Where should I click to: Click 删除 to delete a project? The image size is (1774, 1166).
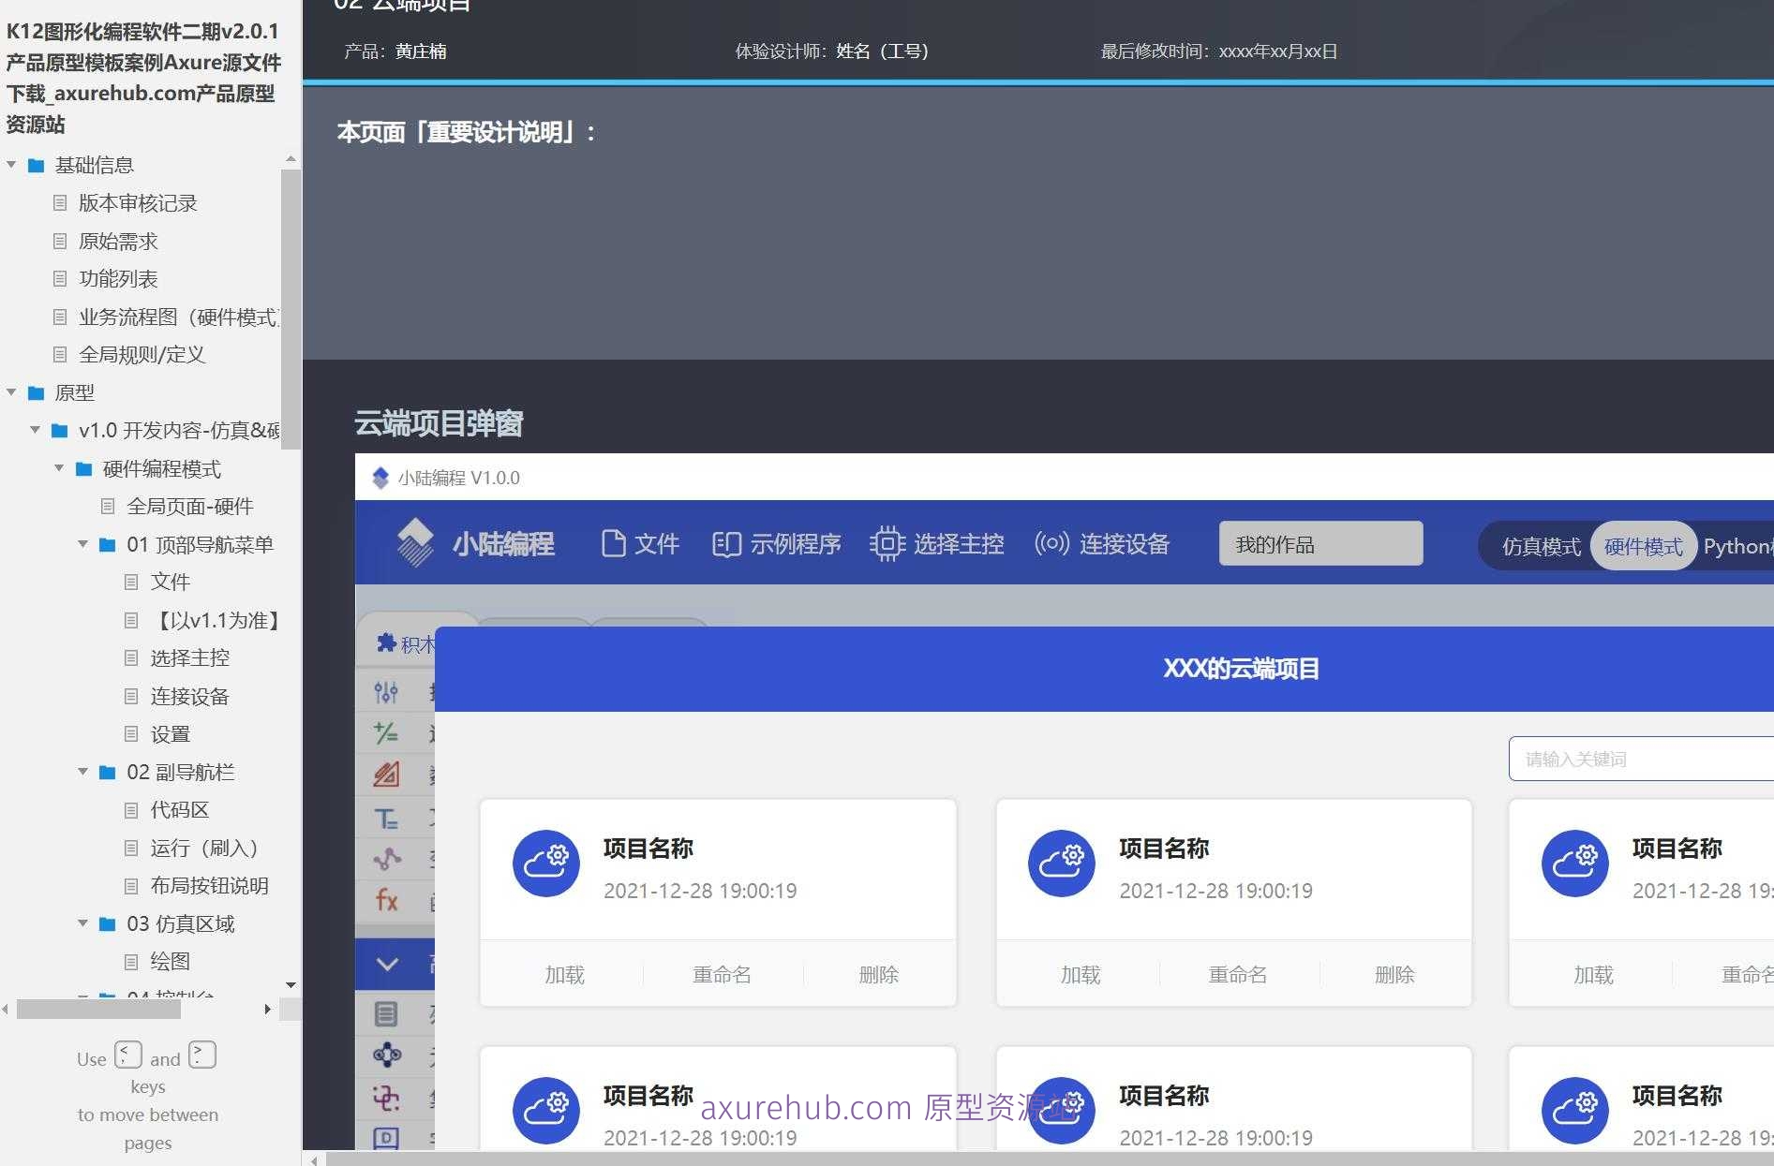(879, 974)
